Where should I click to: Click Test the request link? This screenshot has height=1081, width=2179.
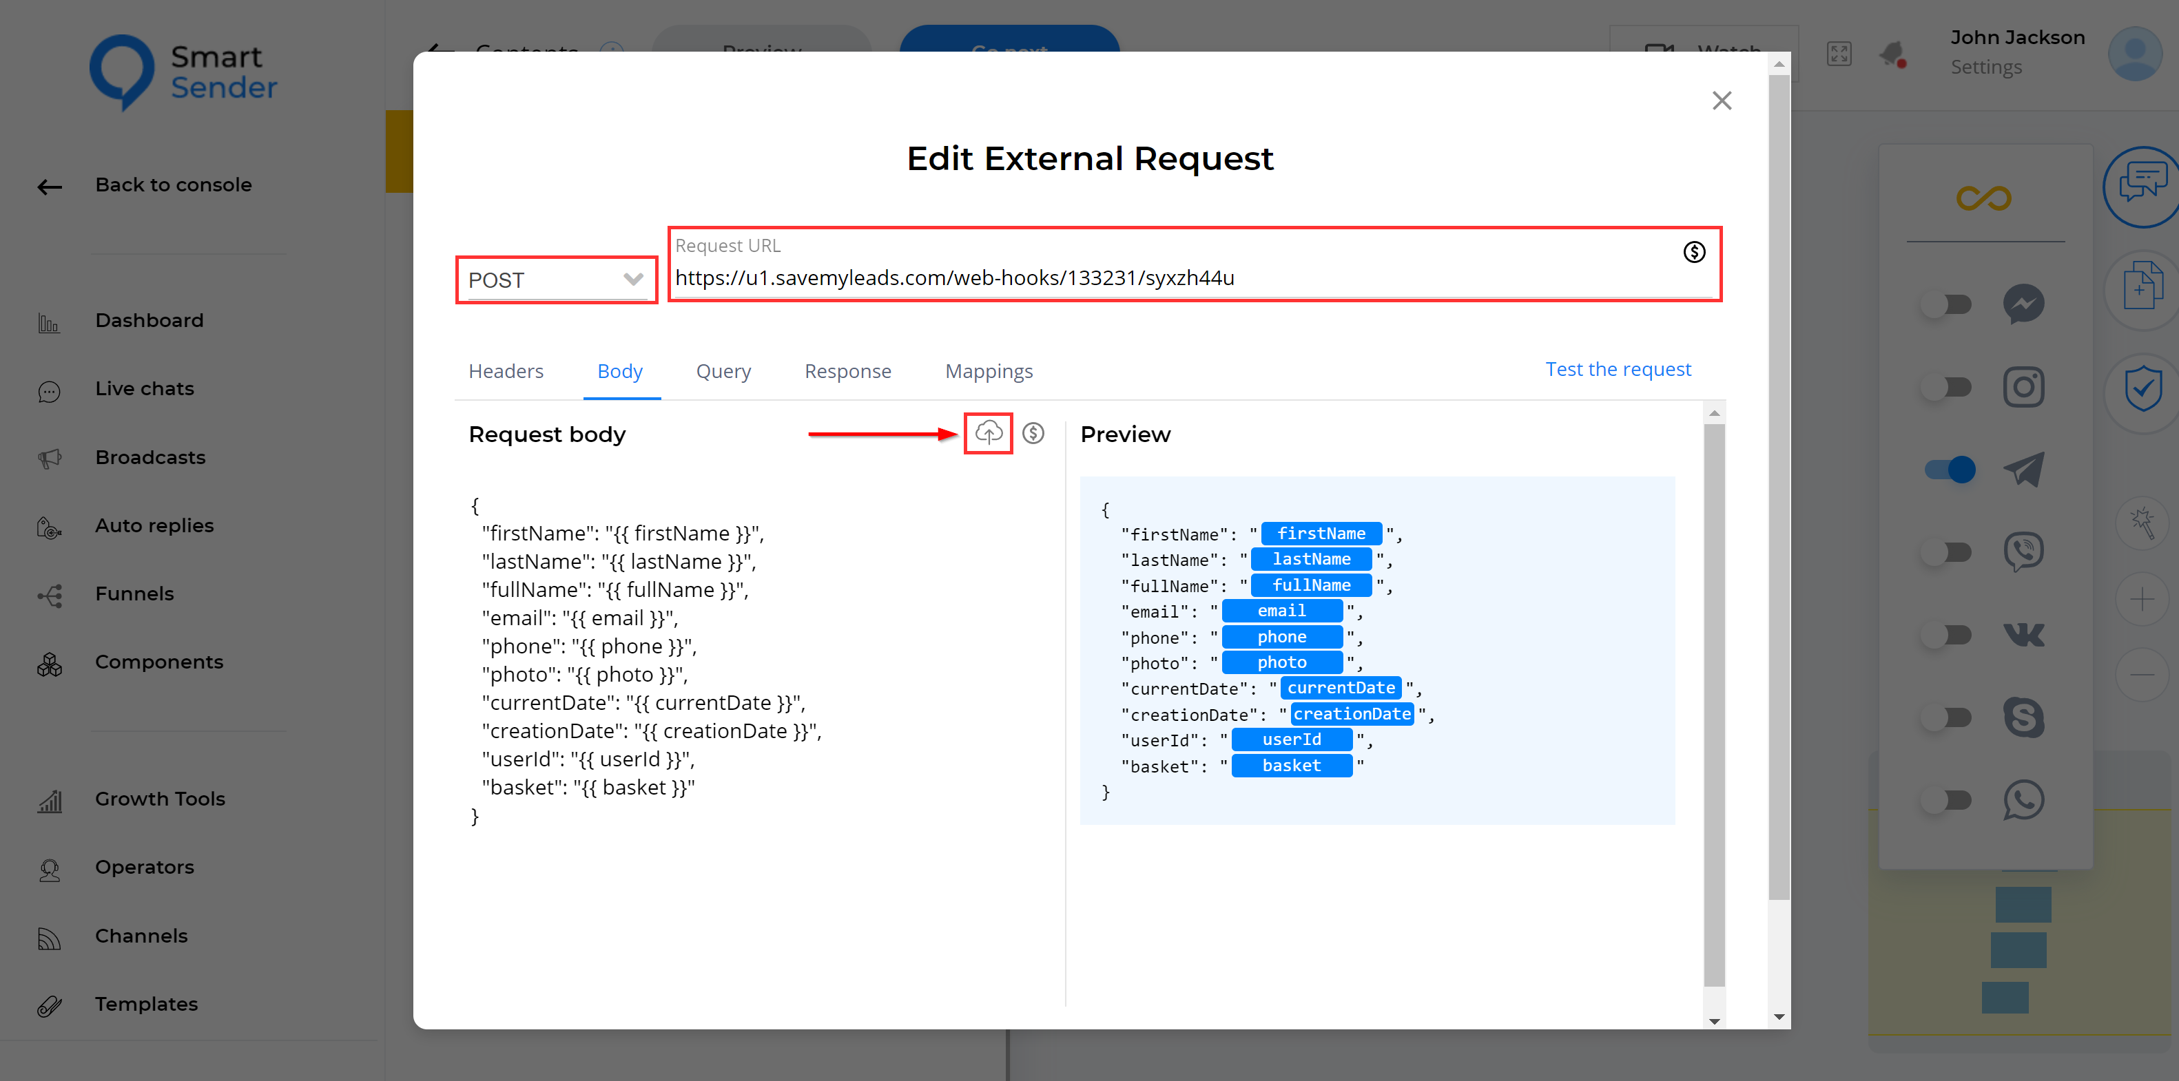[x=1618, y=369]
